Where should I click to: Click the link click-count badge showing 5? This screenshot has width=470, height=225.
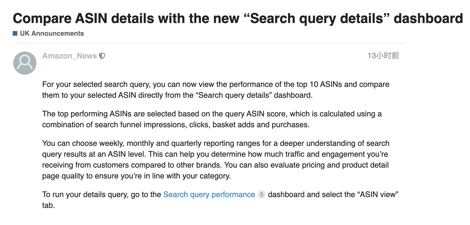pos(262,194)
